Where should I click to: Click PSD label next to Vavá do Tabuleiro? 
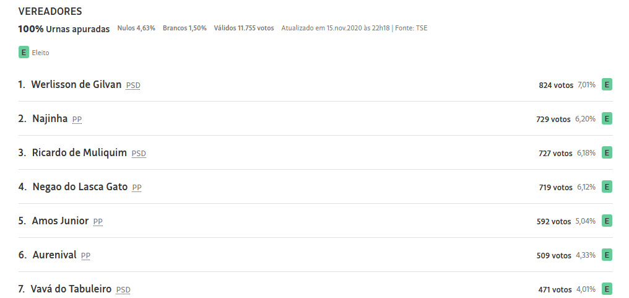123,289
